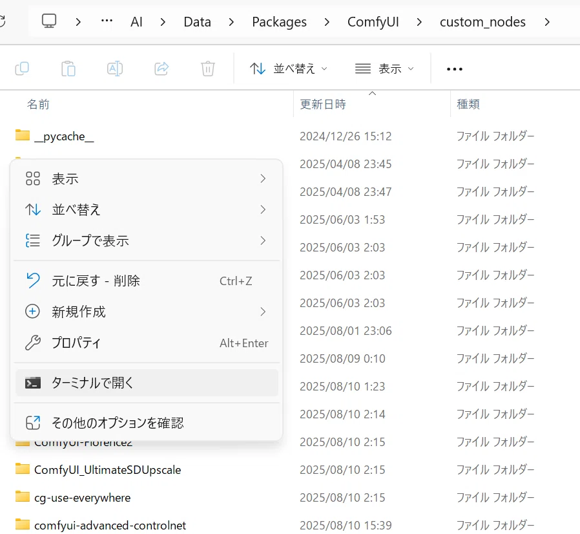Open the 表示 context menu entry
Viewport: 580px width, 534px height.
click(147, 178)
